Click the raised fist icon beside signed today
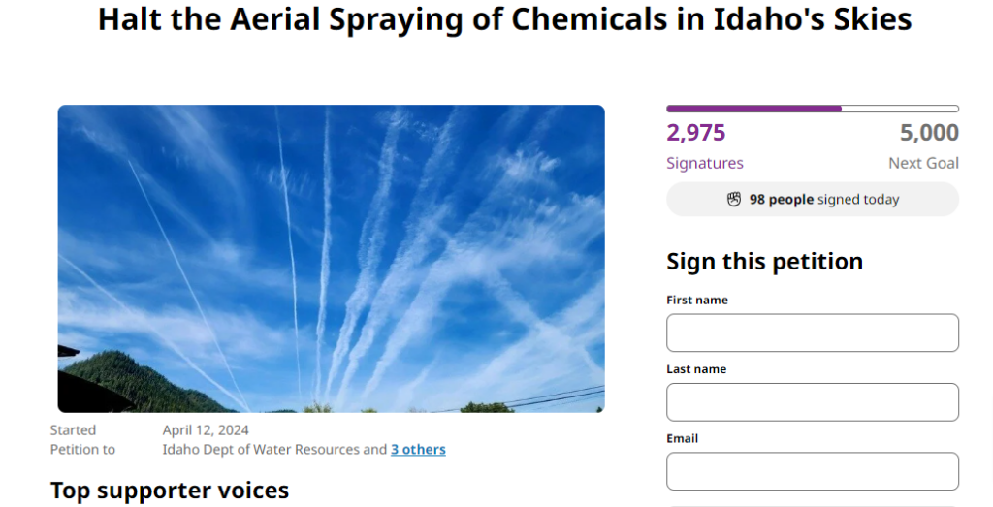 click(734, 200)
